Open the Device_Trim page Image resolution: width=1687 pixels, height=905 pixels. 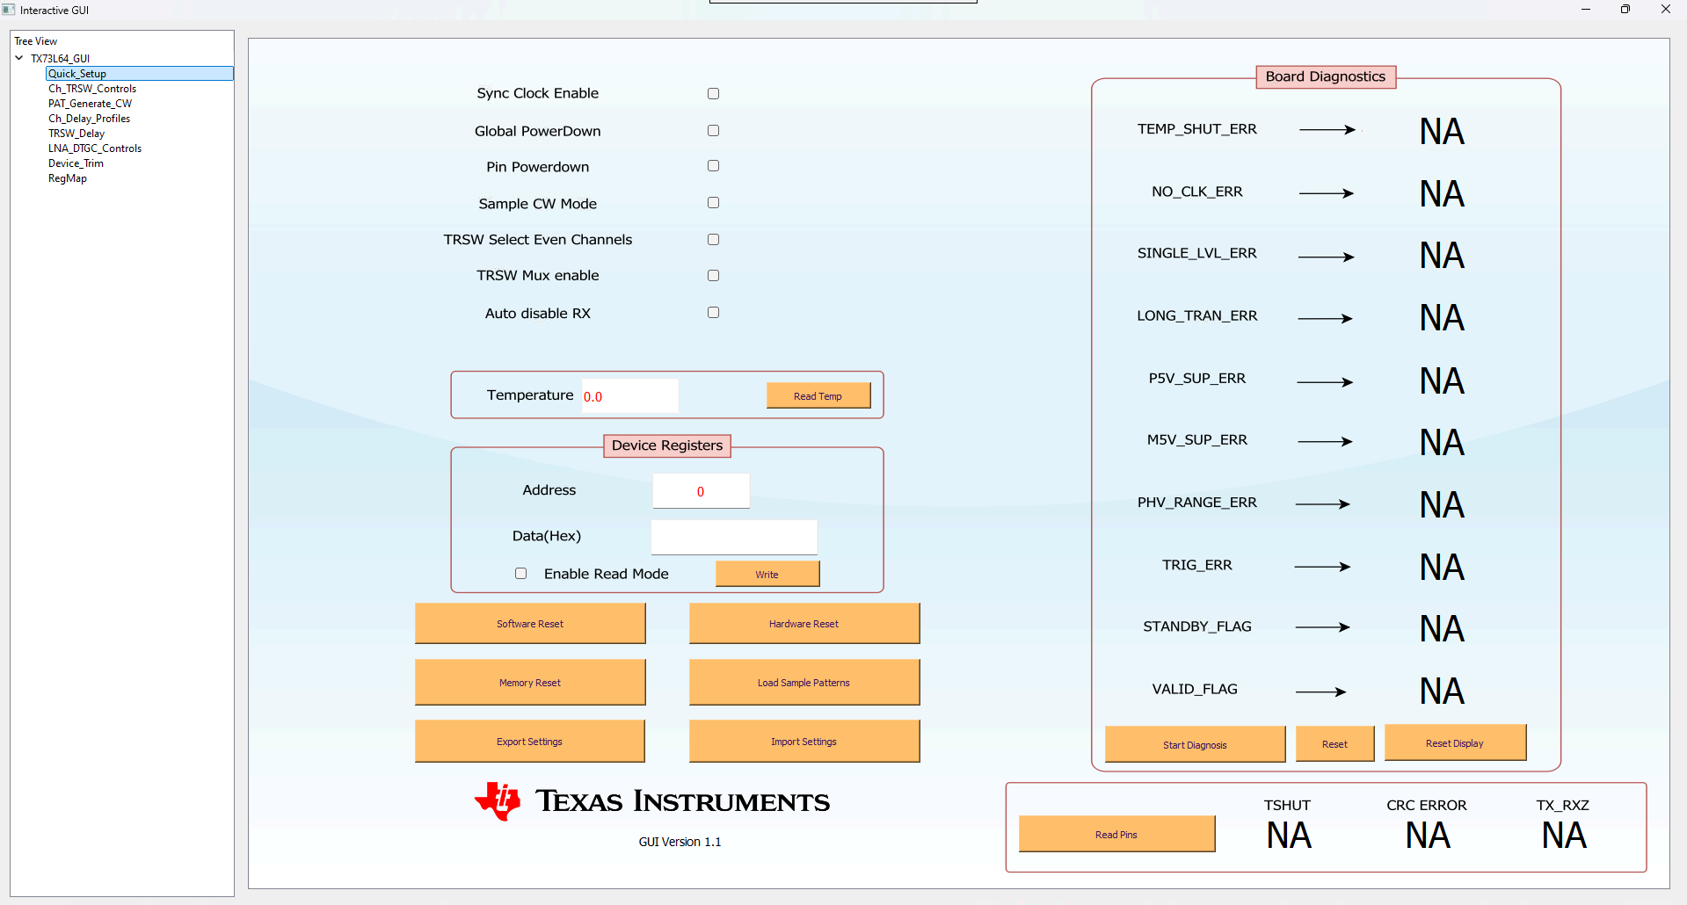(76, 163)
